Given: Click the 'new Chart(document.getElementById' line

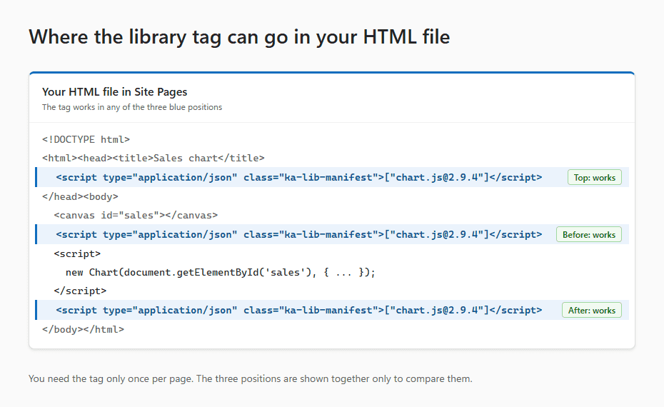Looking at the screenshot, I should point(220,272).
